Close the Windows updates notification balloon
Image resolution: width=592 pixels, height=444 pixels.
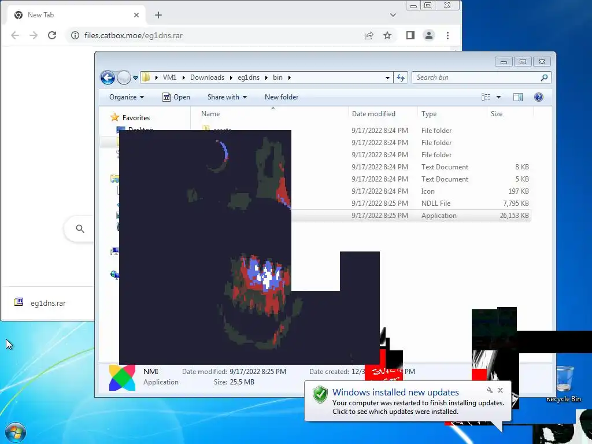(500, 390)
